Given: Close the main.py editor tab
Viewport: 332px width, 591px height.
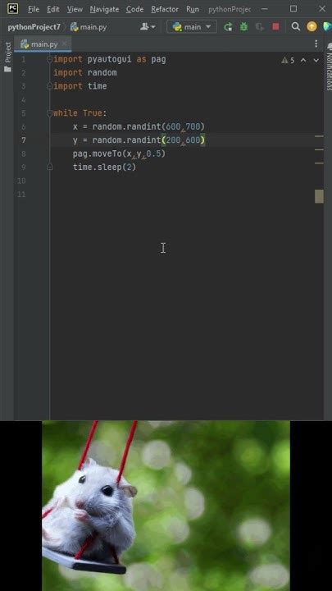Looking at the screenshot, I should pyautogui.click(x=65, y=44).
